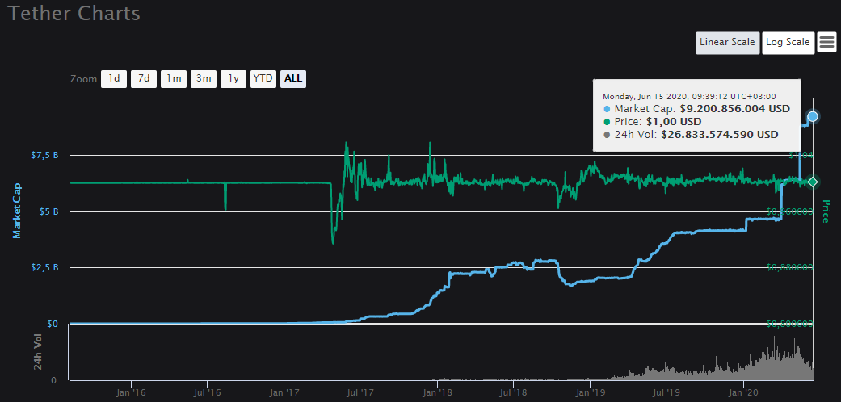Set zoom range to 7d
Image resolution: width=841 pixels, height=402 pixels.
[144, 79]
